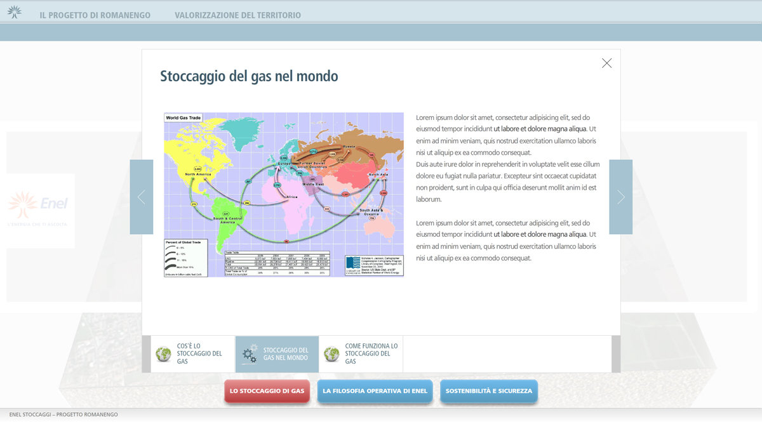
Task: Open Valorizzazione del Territorio menu
Action: tap(237, 15)
